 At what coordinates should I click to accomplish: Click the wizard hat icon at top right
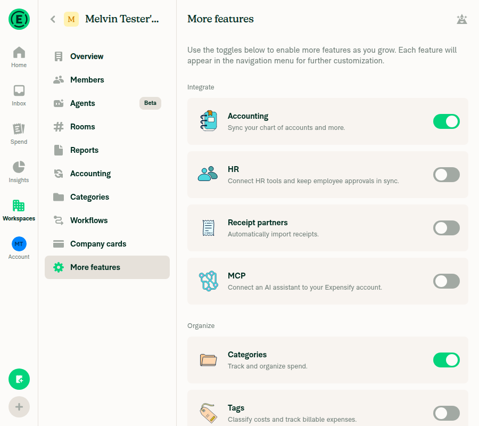click(x=461, y=19)
